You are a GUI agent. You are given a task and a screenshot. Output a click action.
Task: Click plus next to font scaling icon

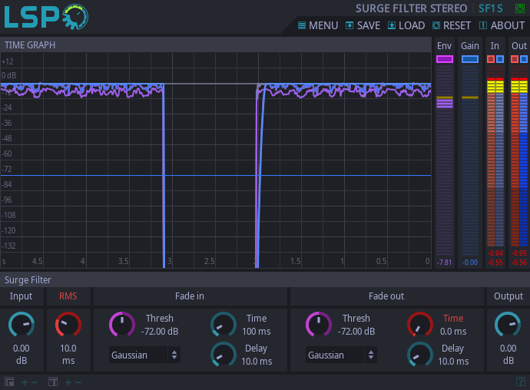[68, 382]
